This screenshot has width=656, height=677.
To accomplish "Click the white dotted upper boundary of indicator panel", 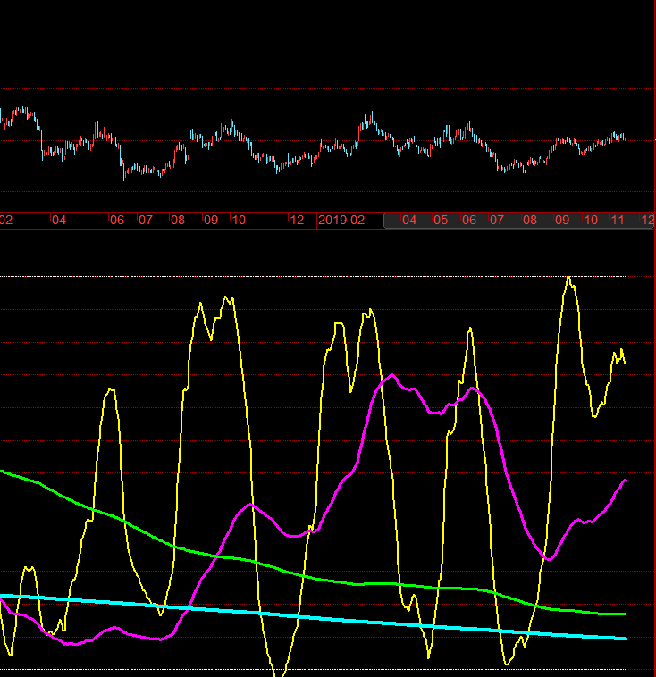I will point(313,276).
